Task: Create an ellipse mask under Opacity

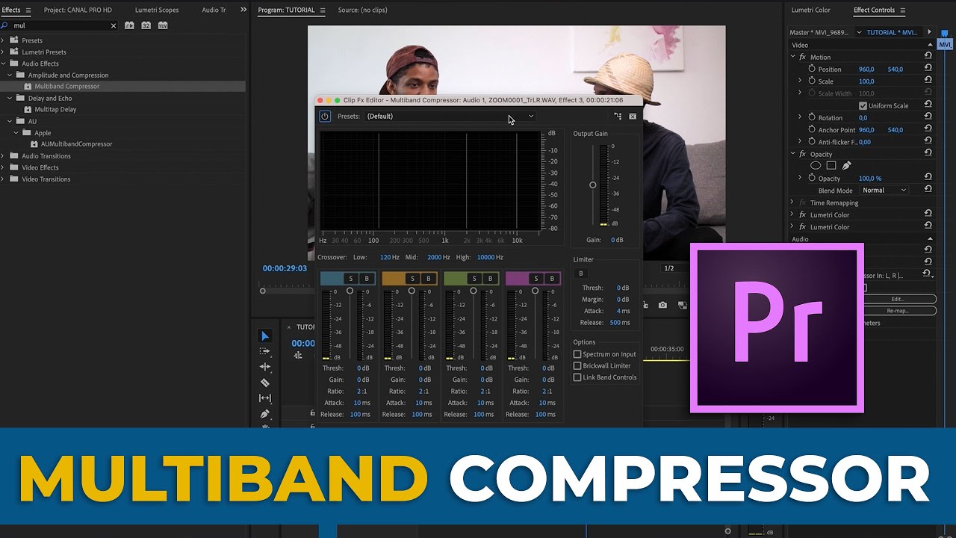Action: tap(816, 166)
